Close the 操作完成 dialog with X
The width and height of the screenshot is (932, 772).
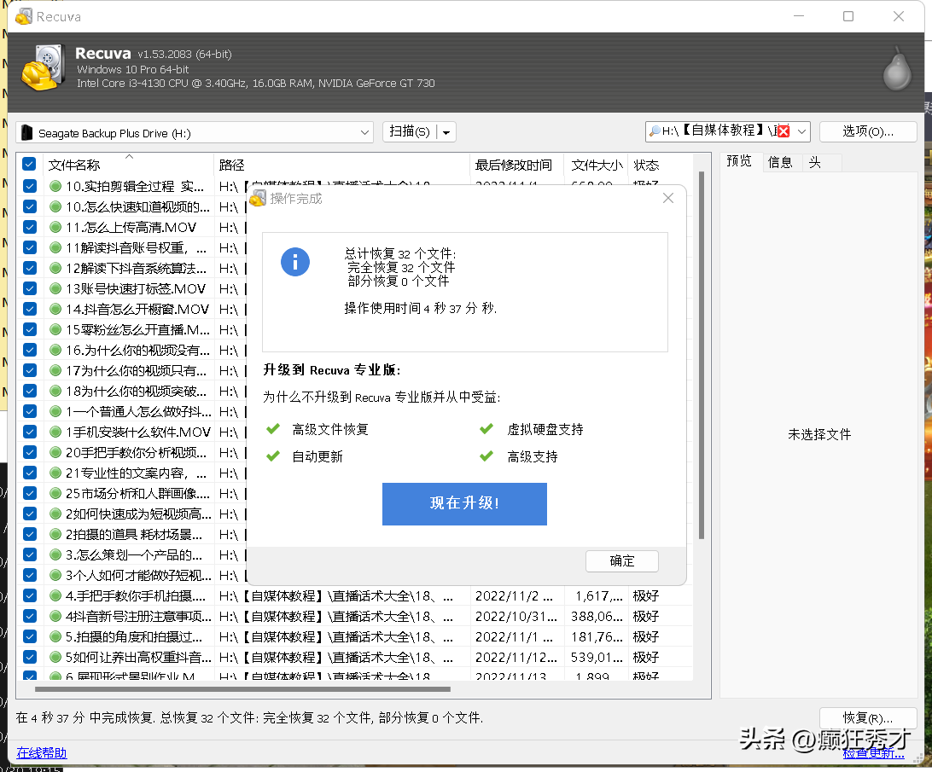(668, 199)
